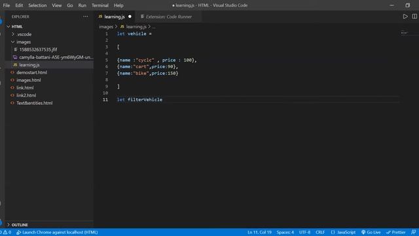Launch Chrome against localhost debug item
Screen dimensions: 419x236
(57, 232)
